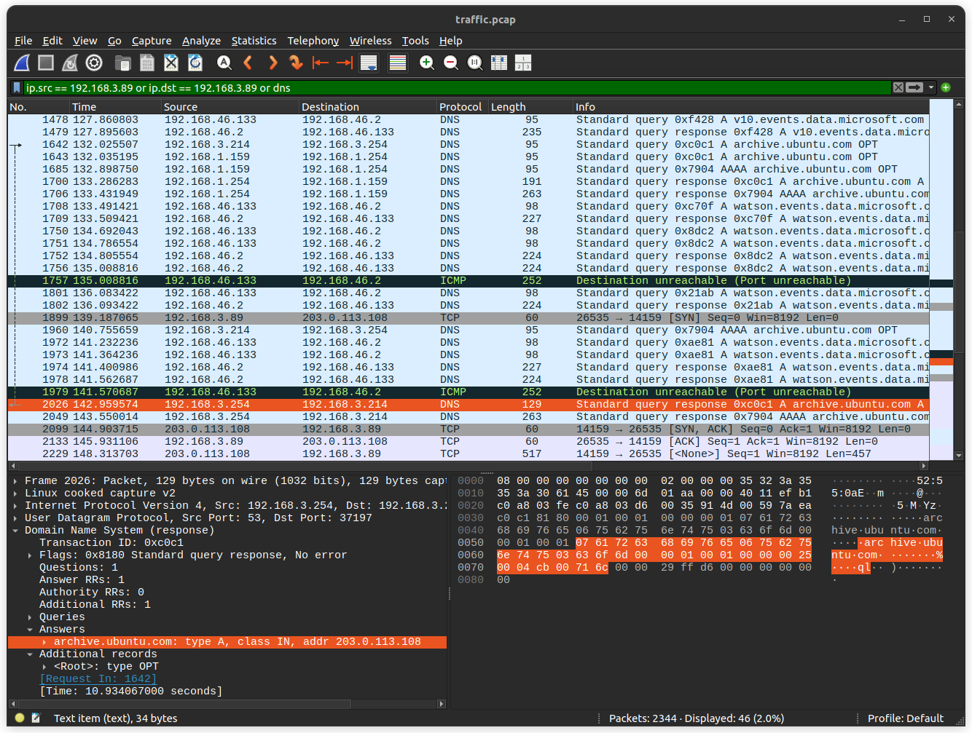
Task: Toggle packet list colorization
Action: [397, 63]
